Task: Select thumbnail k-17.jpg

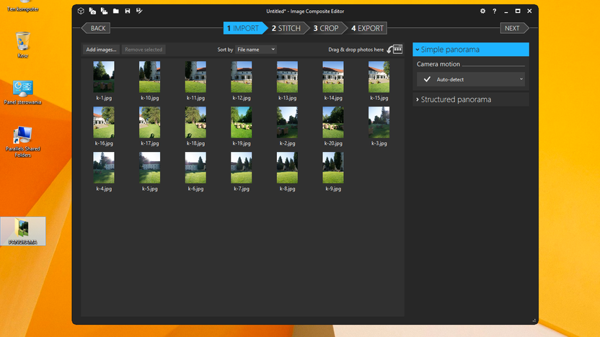Action: (149, 122)
